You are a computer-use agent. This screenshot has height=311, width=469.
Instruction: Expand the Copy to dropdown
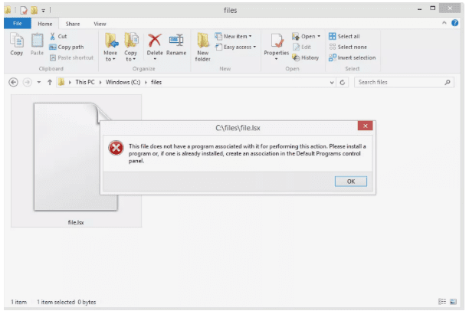(x=131, y=56)
